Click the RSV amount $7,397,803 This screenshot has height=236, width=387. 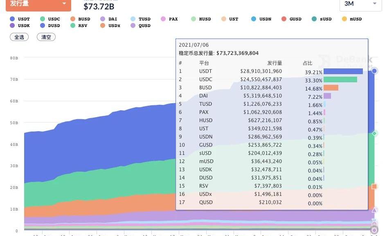click(x=268, y=186)
